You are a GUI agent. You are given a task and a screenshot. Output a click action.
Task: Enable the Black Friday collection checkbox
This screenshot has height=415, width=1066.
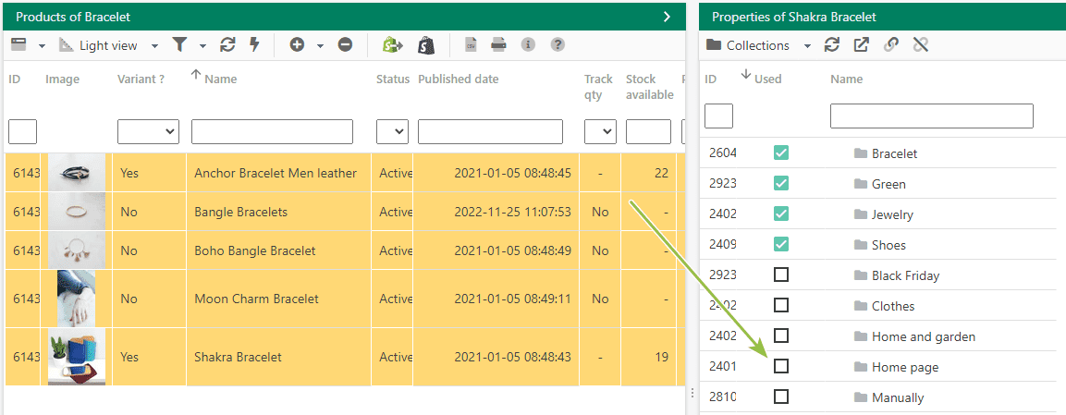pos(781,275)
